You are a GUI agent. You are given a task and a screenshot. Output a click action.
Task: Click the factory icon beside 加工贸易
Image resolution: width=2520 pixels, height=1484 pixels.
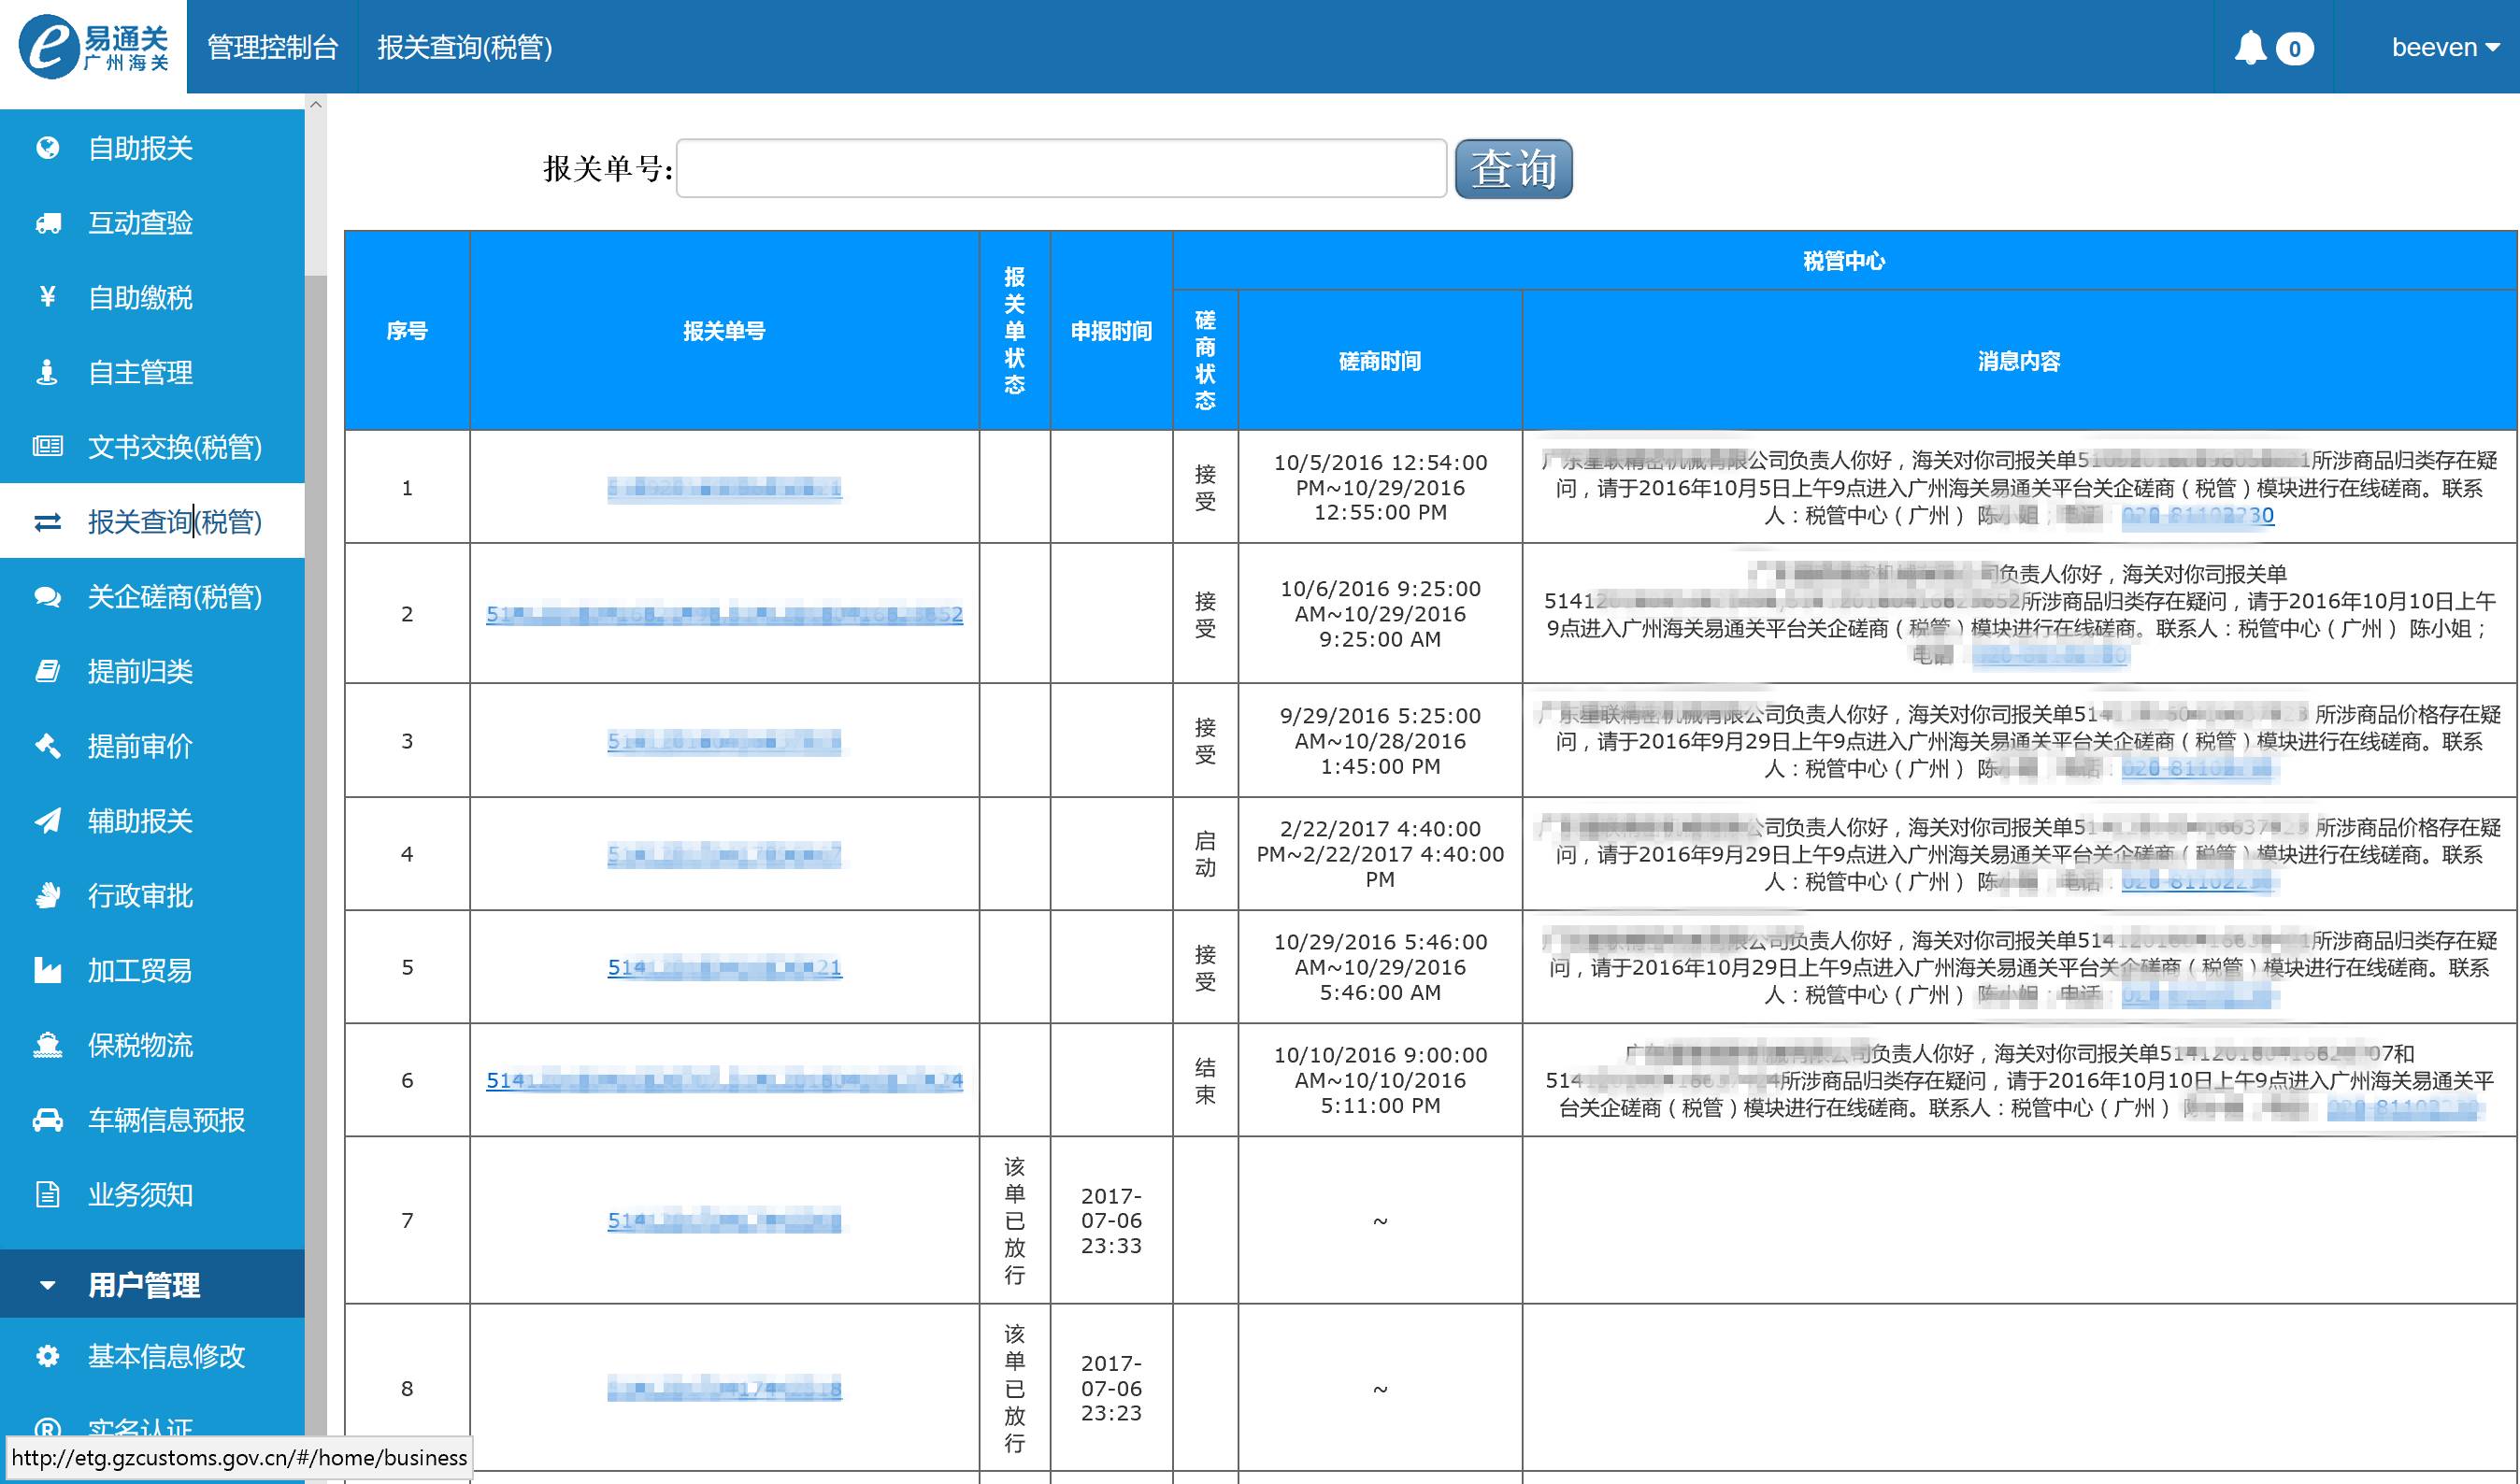pos(47,970)
